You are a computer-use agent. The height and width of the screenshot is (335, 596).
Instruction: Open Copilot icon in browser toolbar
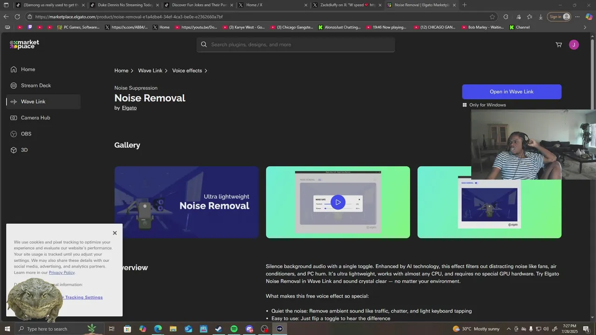[x=589, y=17]
